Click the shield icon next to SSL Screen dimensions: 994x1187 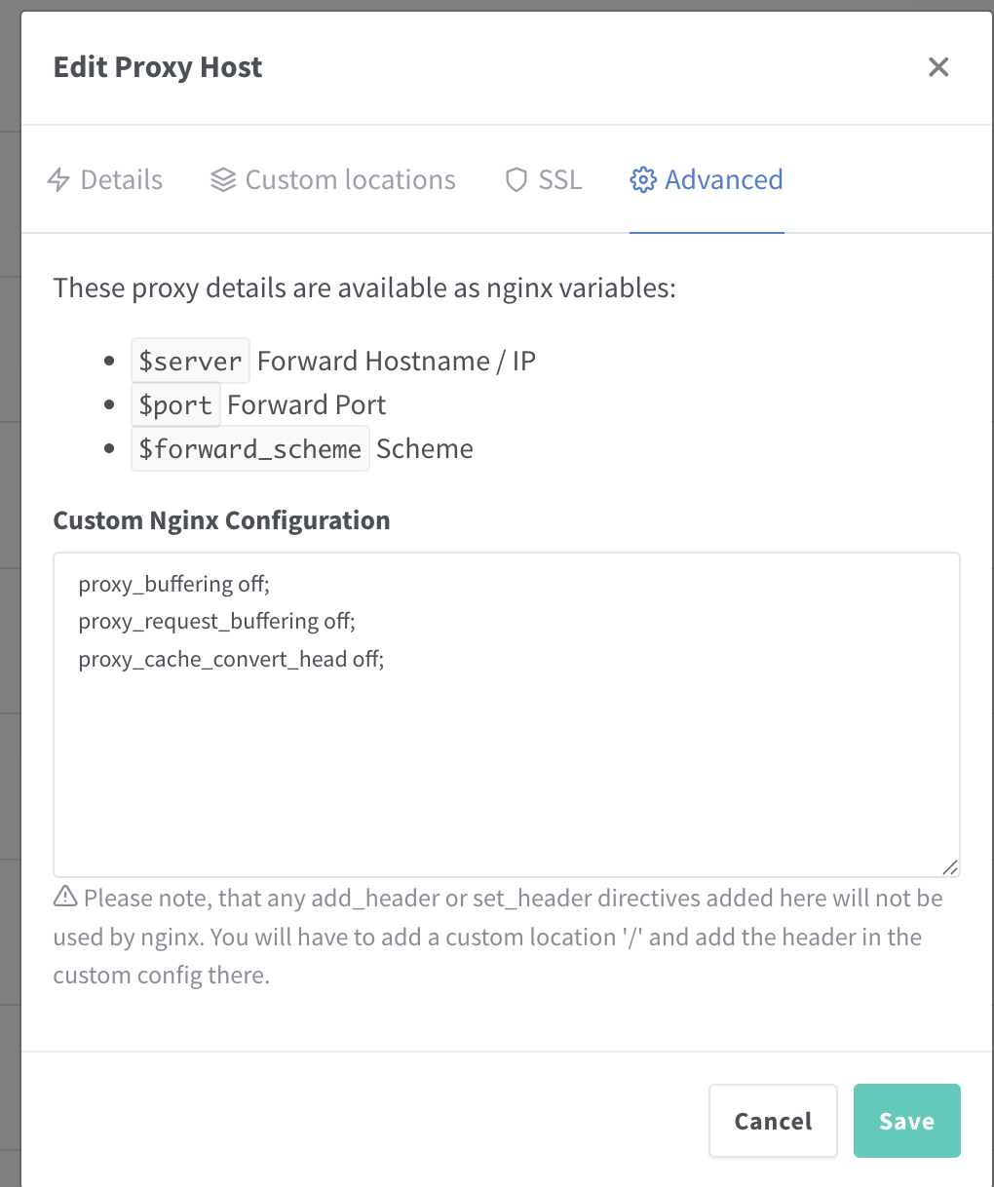tap(516, 180)
